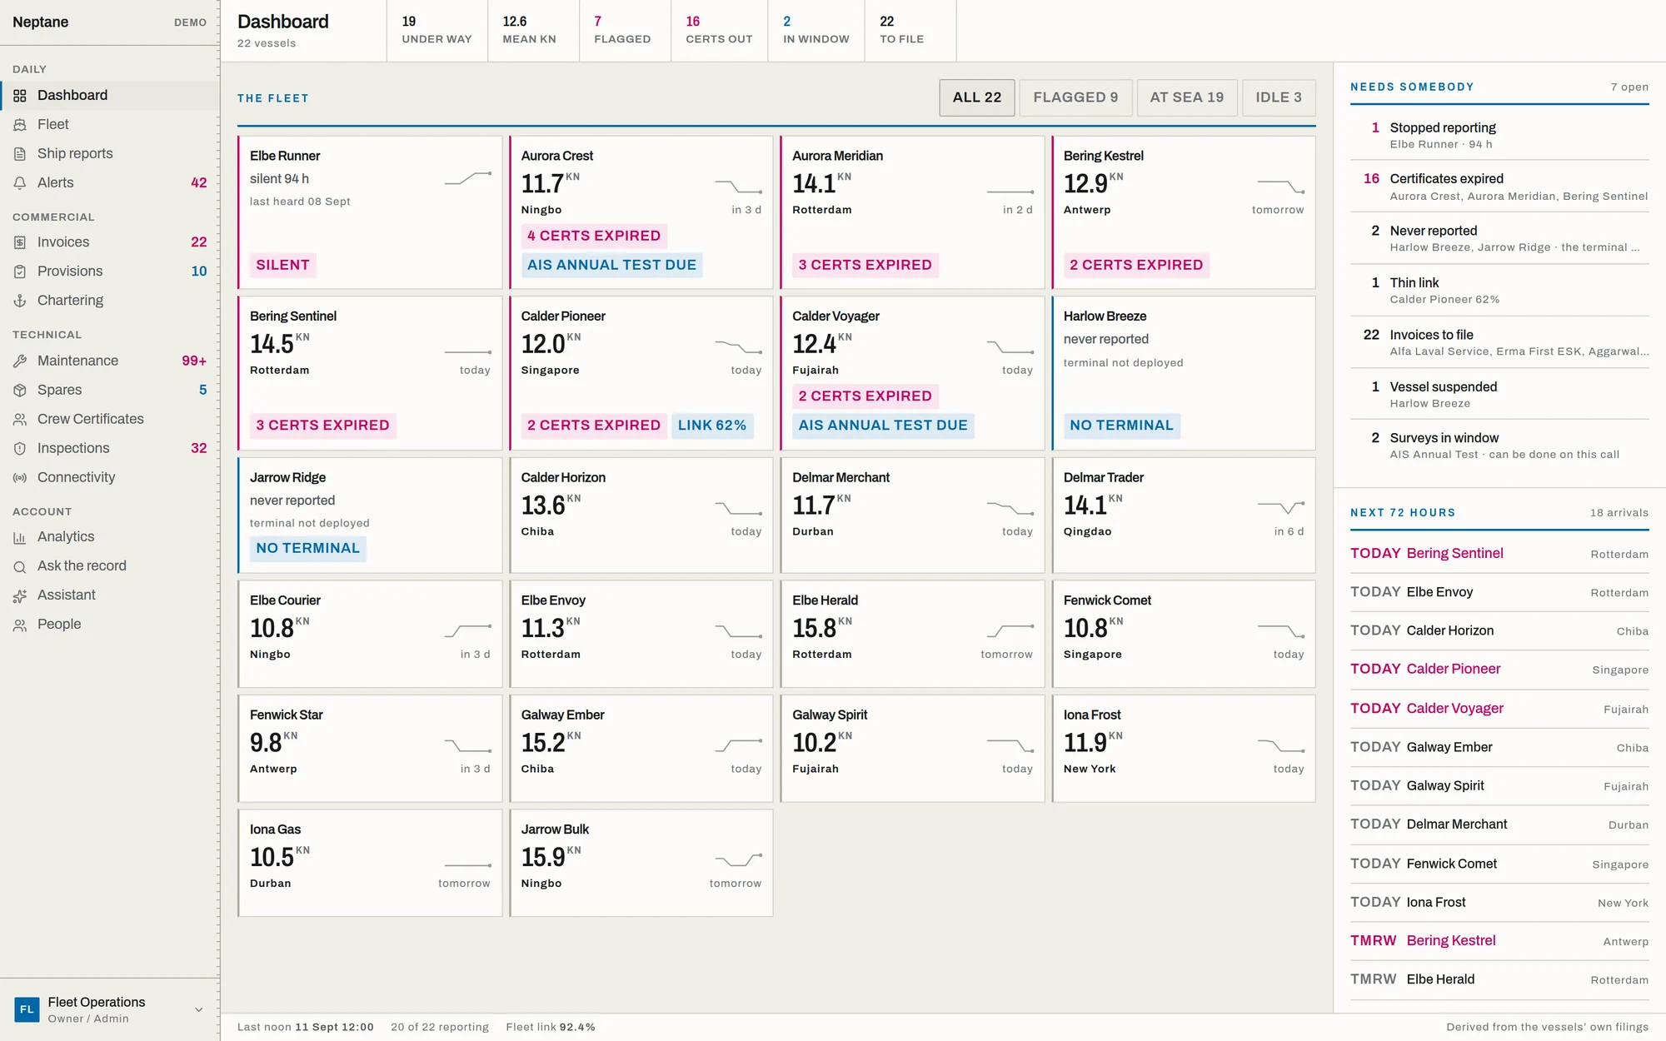This screenshot has width=1666, height=1041.
Task: Click the Connectivity signal icon
Action: point(20,477)
